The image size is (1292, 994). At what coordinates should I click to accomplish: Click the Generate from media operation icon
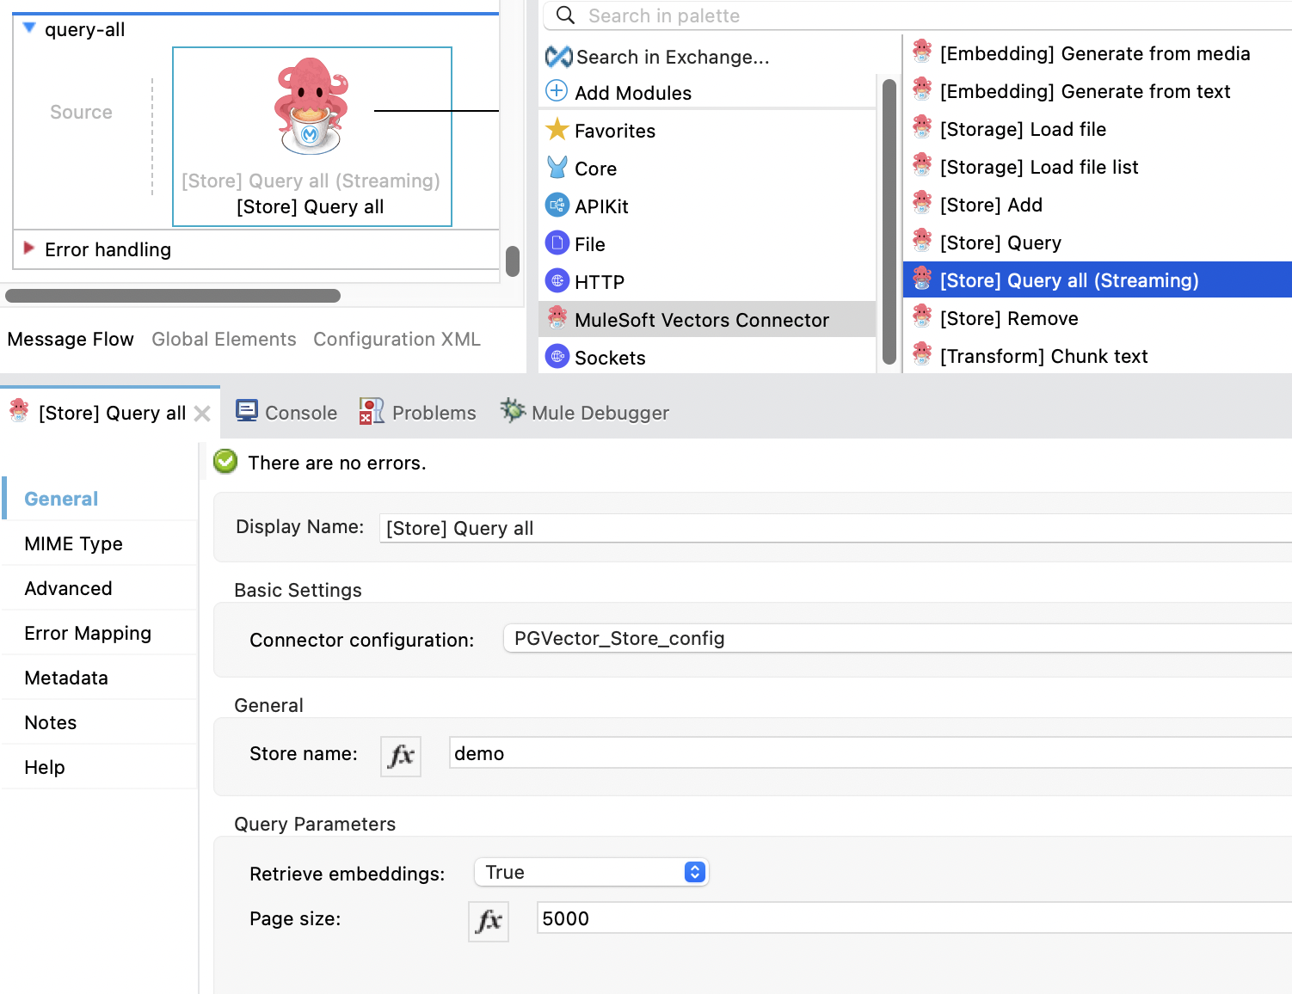pos(922,52)
